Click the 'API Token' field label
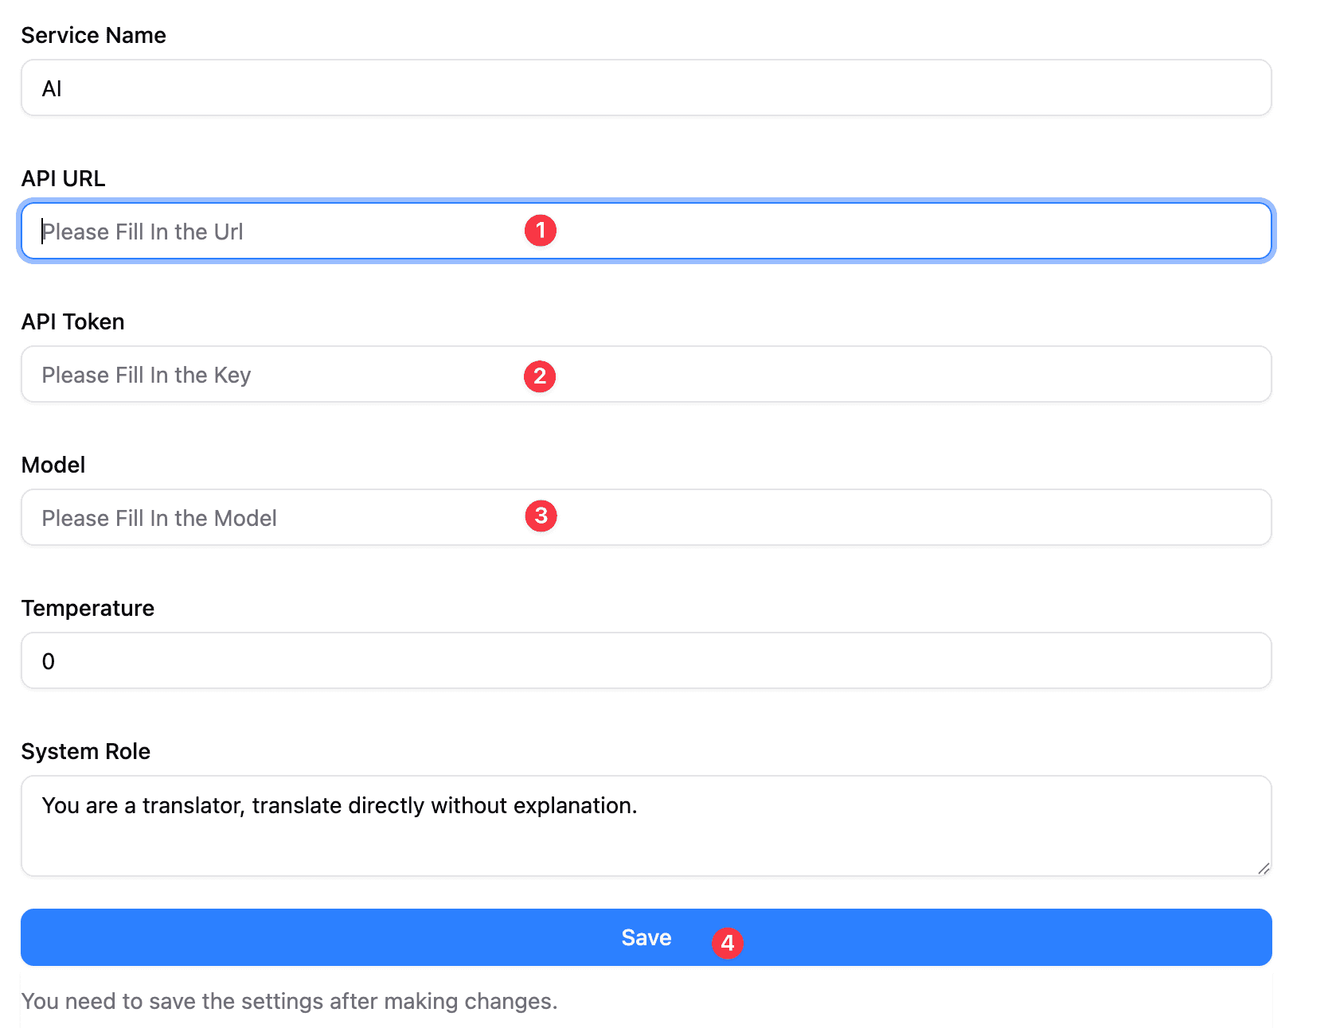The width and height of the screenshot is (1328, 1028). point(72,322)
